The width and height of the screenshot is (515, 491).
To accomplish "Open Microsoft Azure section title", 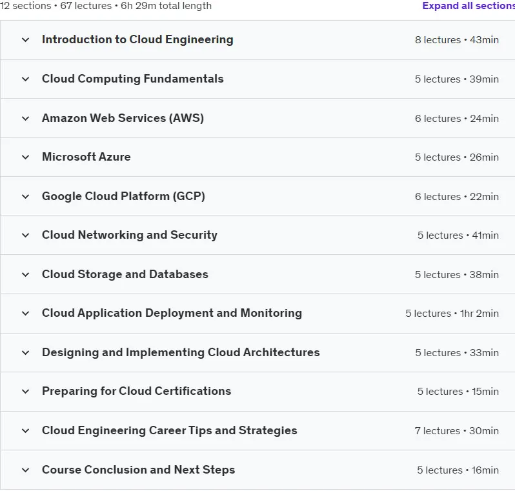I will coord(86,157).
